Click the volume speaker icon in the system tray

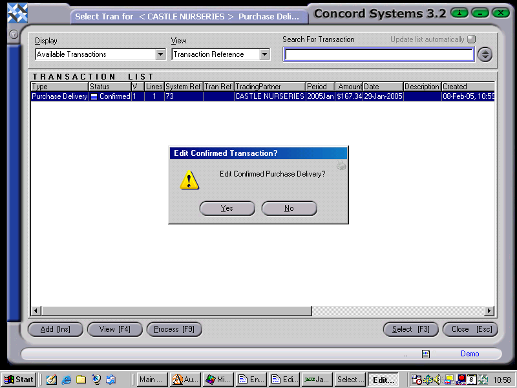(x=437, y=380)
